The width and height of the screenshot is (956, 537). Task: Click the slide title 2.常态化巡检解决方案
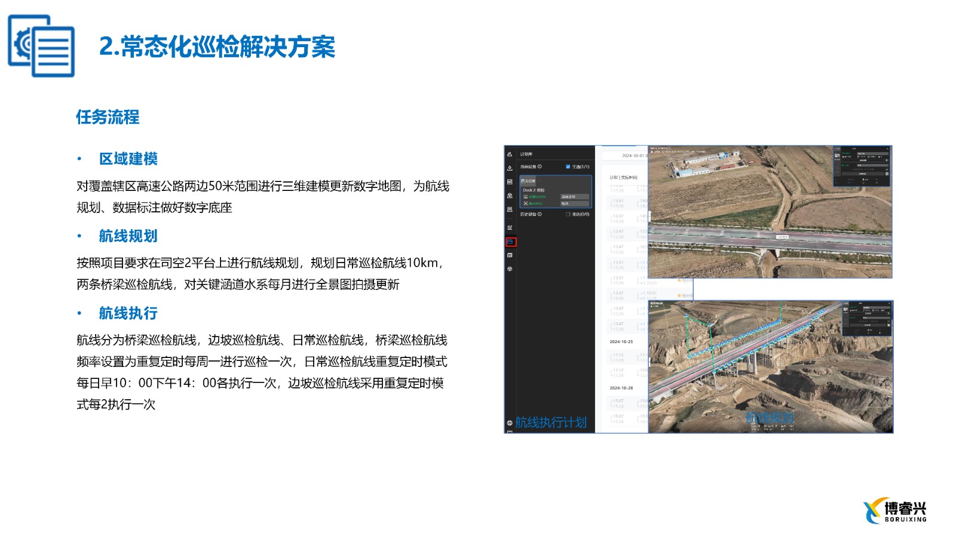(x=217, y=47)
